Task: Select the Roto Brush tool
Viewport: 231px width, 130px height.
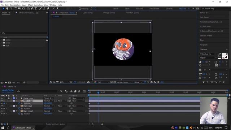Action: [x=53, y=9]
